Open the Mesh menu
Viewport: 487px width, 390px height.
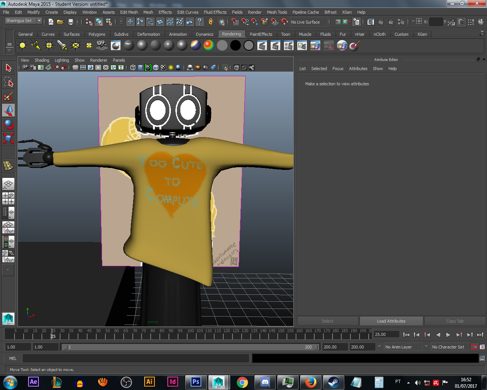pyautogui.click(x=148, y=12)
